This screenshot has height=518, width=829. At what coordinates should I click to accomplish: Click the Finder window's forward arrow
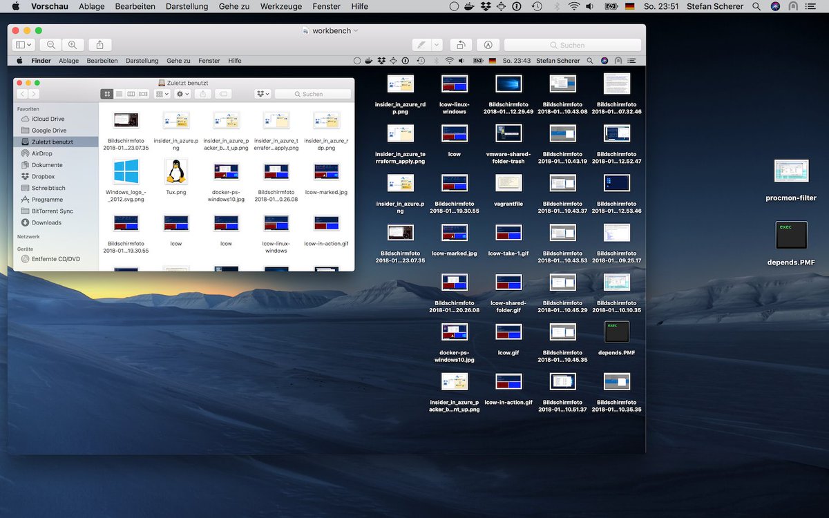[34, 94]
